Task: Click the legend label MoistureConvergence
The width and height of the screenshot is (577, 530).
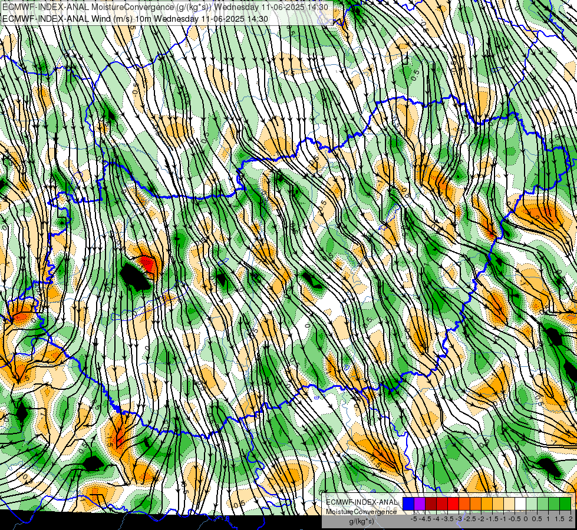Action: (361, 512)
